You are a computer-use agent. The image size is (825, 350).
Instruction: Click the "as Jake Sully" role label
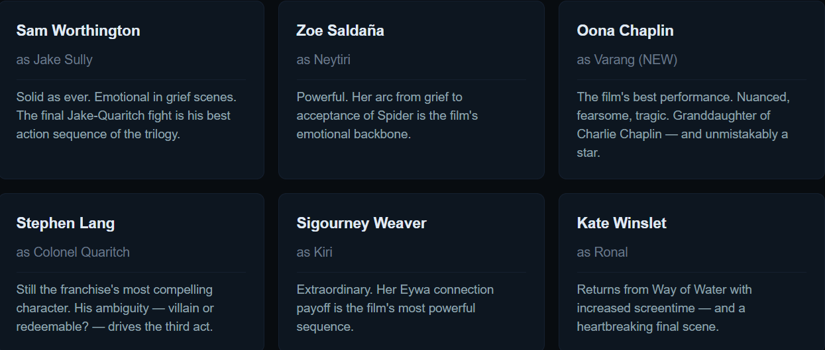pos(54,60)
